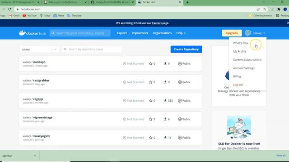Go to Account Settings
Screen dimensions: 289x162
click(244, 68)
